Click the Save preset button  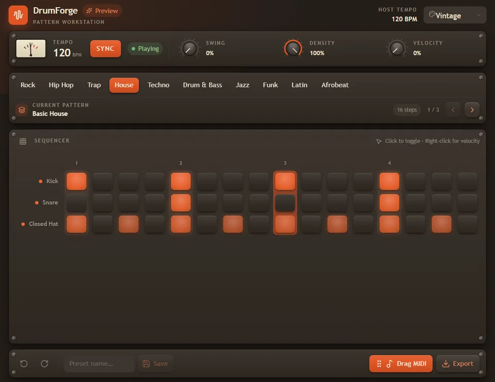point(155,363)
